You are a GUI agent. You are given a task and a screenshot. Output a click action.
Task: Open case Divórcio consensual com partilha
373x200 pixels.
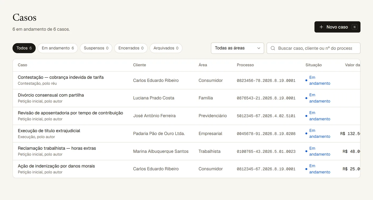51,95
